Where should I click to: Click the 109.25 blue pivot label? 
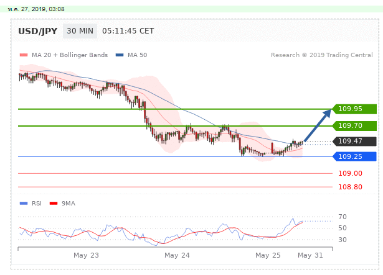pos(355,156)
